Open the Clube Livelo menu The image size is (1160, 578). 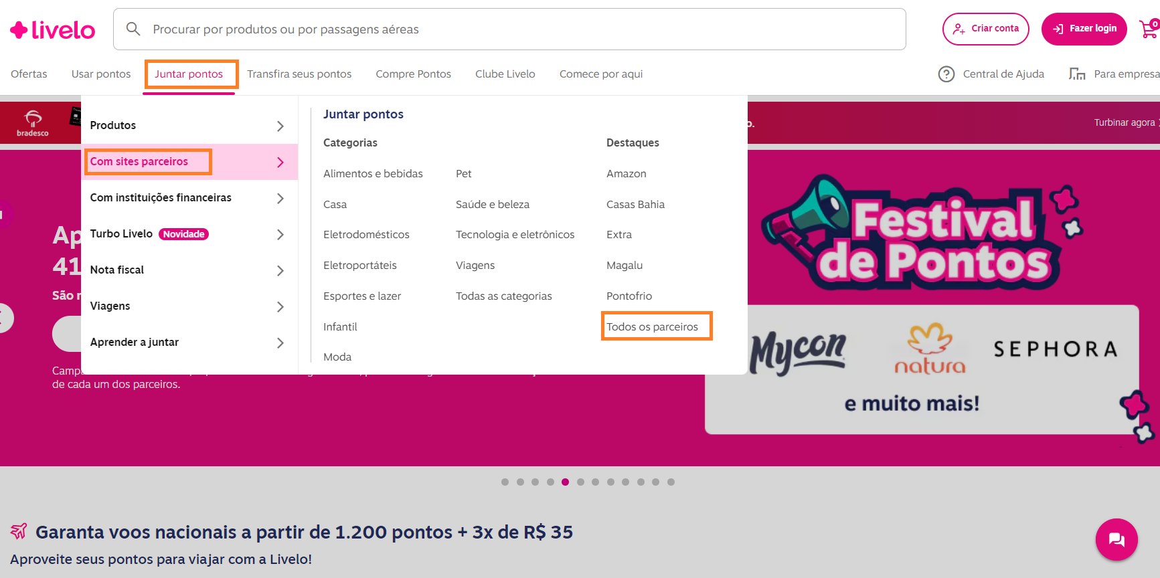[x=505, y=74]
